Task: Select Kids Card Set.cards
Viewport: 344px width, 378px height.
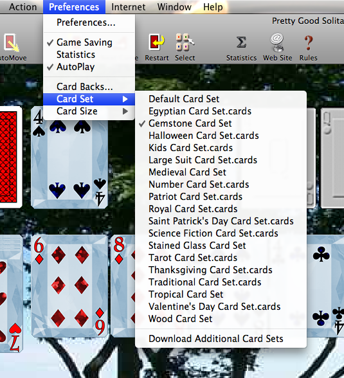Action: 221,148
